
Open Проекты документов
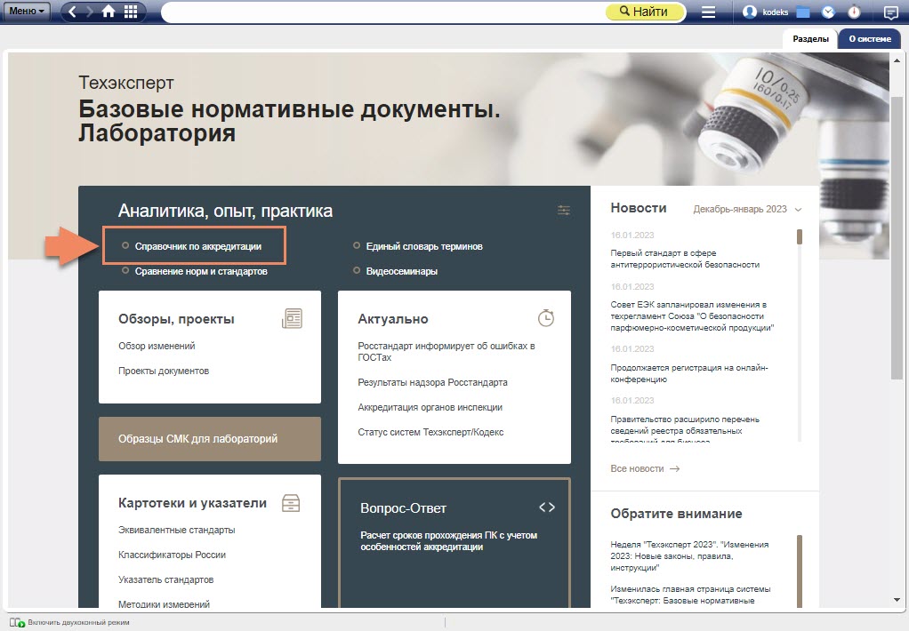[164, 371]
